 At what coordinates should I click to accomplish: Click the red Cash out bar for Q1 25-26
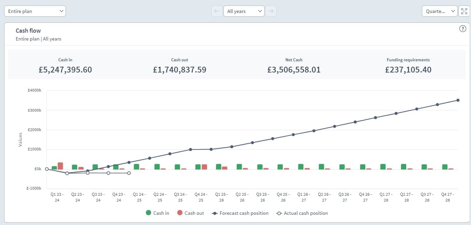(224, 168)
